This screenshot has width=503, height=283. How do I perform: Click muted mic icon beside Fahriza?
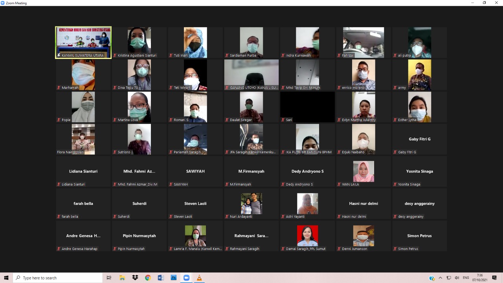point(339,55)
